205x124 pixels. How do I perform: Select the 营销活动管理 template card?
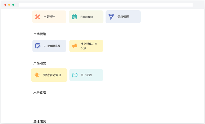coord(49,75)
